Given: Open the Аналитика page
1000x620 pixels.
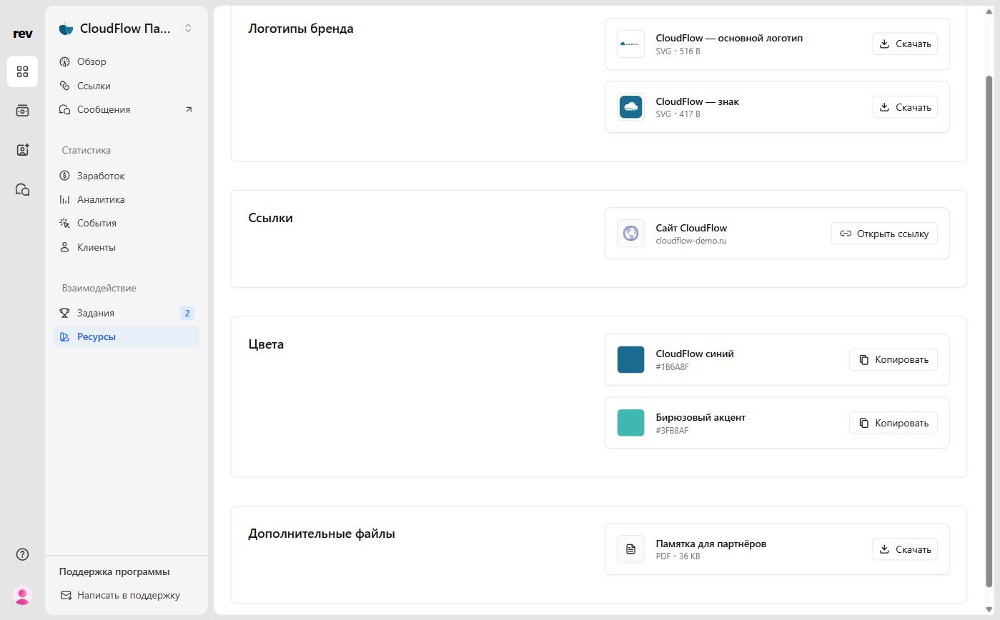Looking at the screenshot, I should pos(127,199).
